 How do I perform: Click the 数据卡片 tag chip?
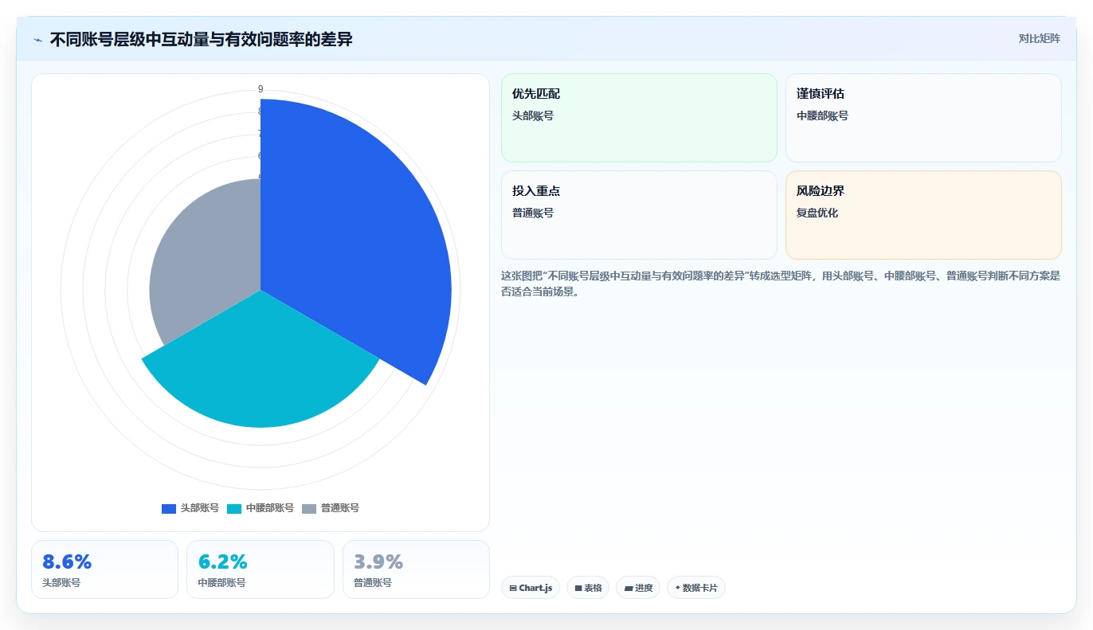[696, 588]
